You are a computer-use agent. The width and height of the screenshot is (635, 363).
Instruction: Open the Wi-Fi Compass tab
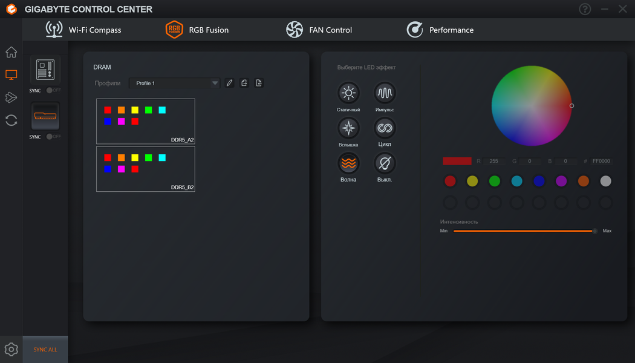tap(83, 30)
